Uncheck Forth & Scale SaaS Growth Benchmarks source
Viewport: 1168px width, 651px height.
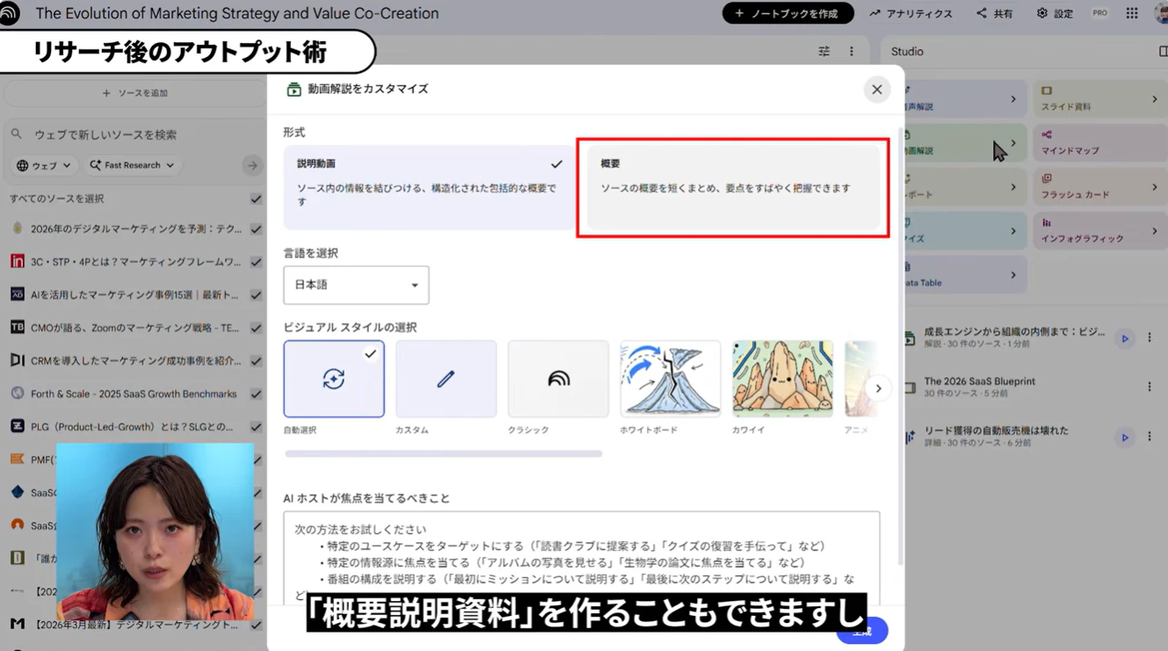pyautogui.click(x=256, y=394)
